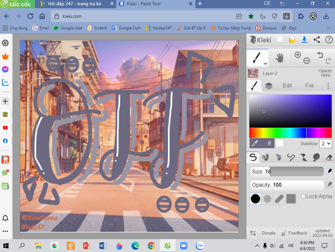This screenshot has width=335, height=252.
Task: Select the blend brush type
Action: (x=265, y=157)
